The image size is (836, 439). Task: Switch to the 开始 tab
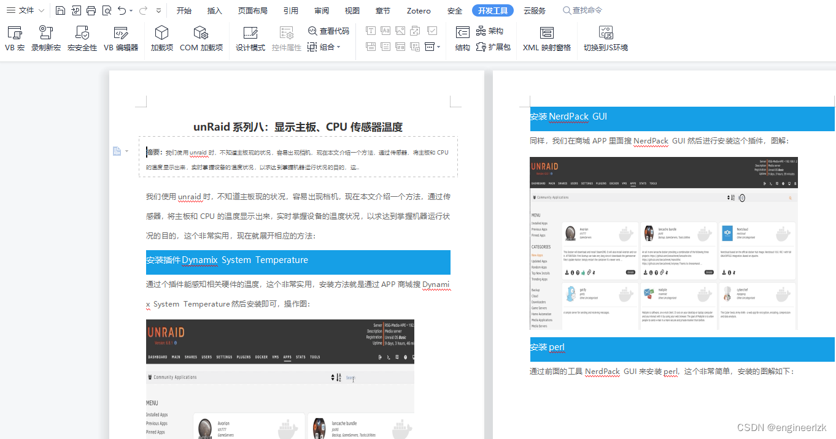coord(184,10)
